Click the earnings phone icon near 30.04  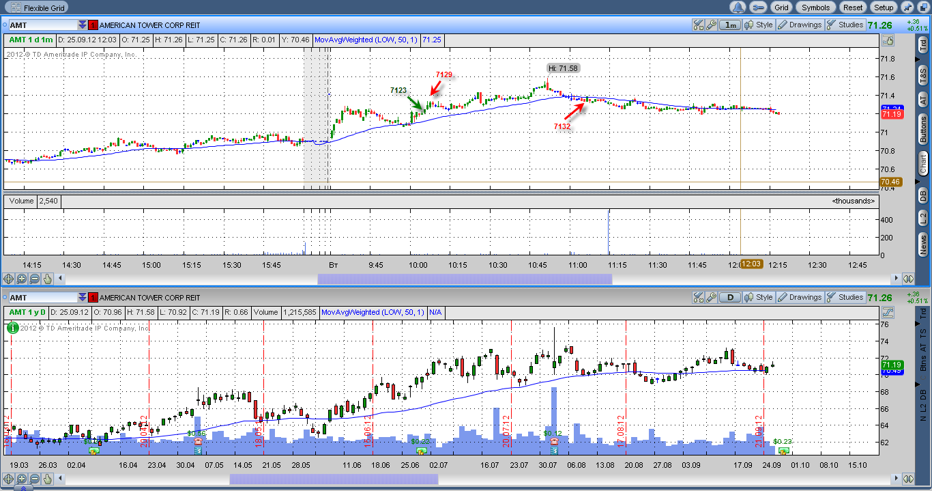tap(199, 442)
